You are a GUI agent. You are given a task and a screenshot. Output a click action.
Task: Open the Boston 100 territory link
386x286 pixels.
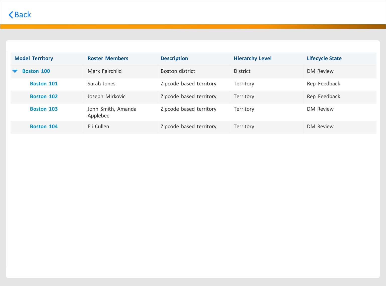(36, 71)
